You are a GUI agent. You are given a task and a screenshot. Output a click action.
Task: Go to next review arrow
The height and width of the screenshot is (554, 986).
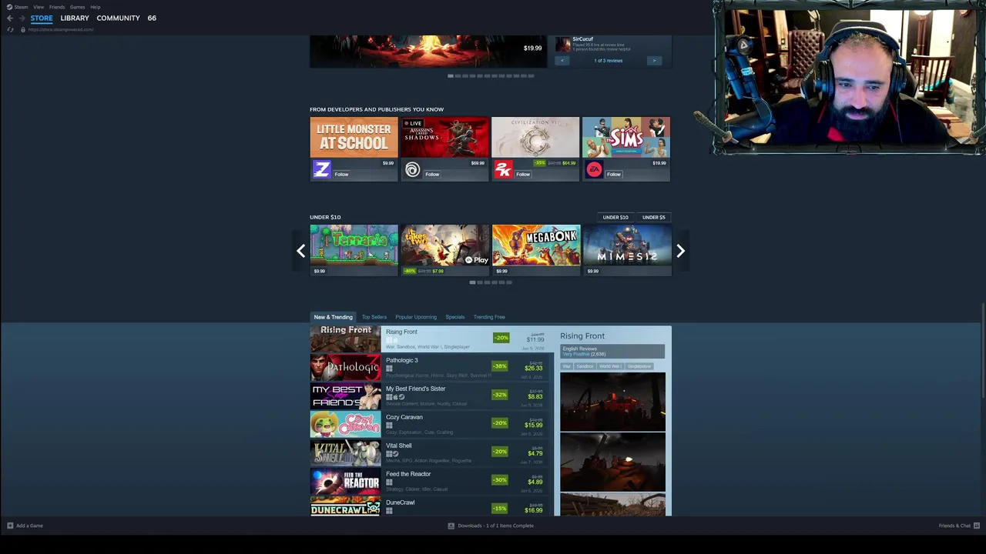[654, 60]
